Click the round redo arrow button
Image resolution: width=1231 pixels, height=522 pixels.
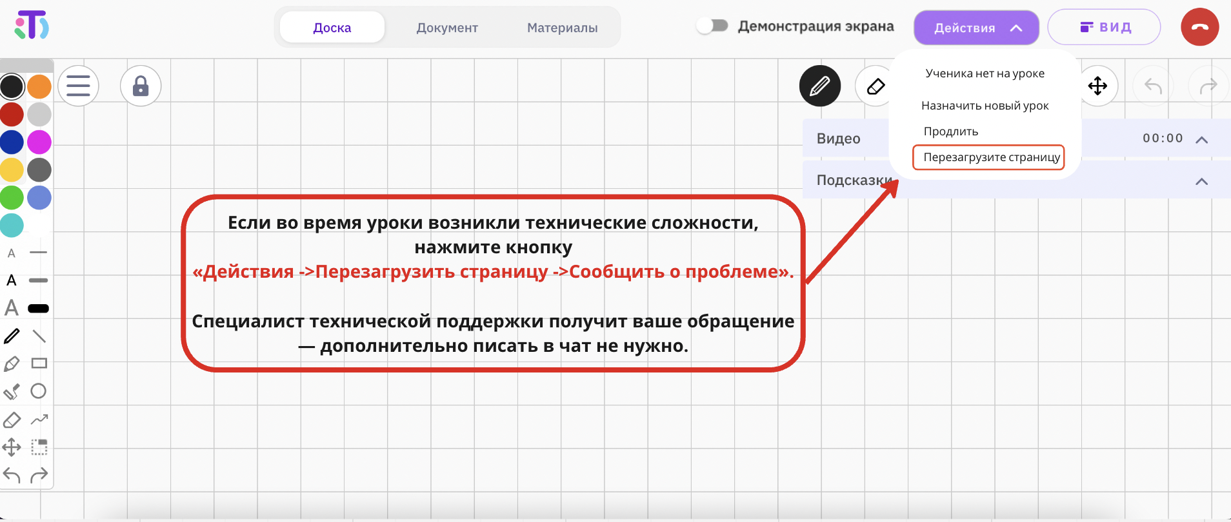1208,86
